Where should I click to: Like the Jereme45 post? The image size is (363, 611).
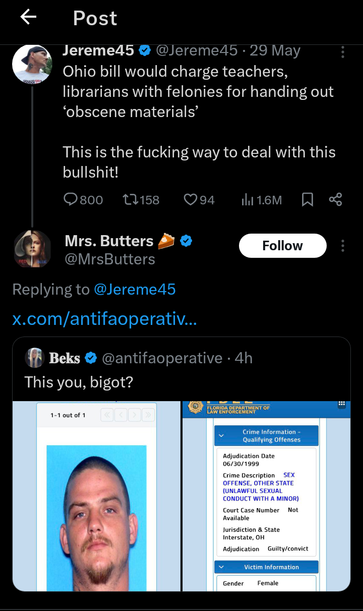click(x=191, y=200)
